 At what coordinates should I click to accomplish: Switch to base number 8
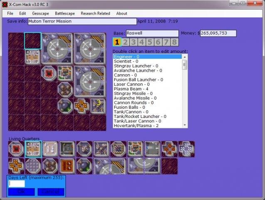[174, 42]
